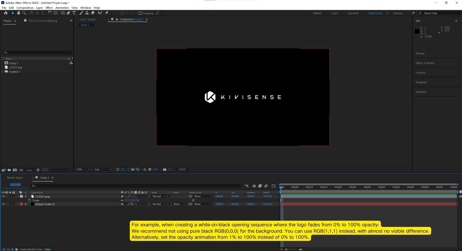Select the Hand tool

tap(18, 13)
